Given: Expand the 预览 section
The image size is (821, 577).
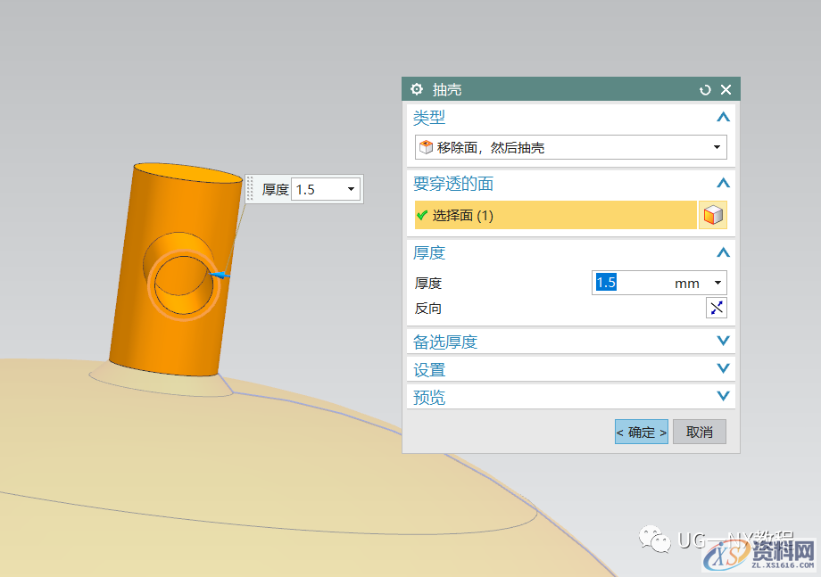Looking at the screenshot, I should tap(723, 396).
